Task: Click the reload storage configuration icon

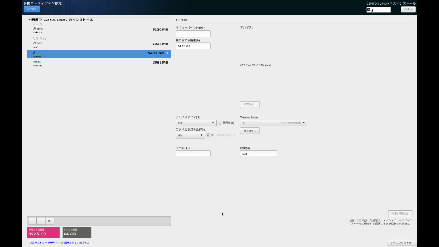Action: [49, 220]
